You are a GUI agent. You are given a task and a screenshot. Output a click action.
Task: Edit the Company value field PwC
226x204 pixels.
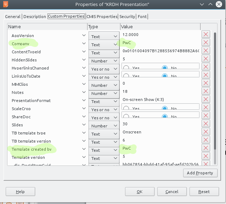[160, 43]
